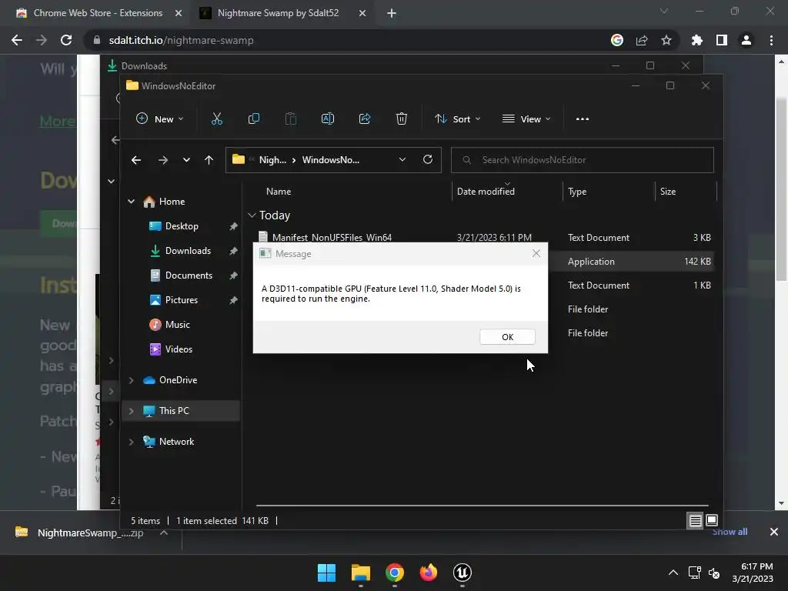Open Videos in the sidebar
Viewport: 788px width, 591px height.
pyautogui.click(x=179, y=349)
